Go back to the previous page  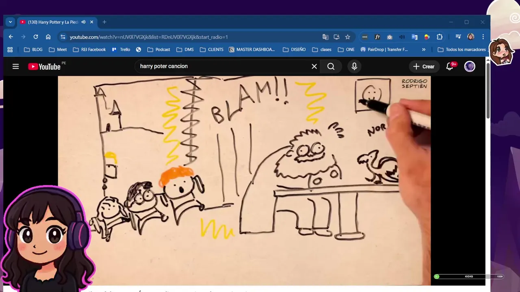click(11, 37)
